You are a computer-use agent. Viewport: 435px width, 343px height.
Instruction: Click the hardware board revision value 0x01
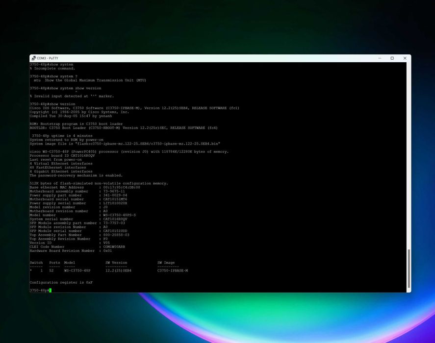click(107, 251)
